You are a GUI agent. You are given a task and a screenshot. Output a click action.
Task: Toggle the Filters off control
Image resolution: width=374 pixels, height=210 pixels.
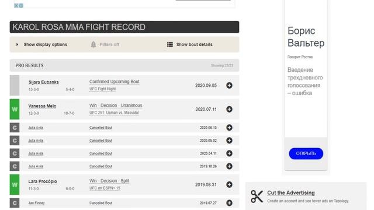pyautogui.click(x=109, y=44)
